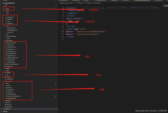Click the template segment in the breadcrumb

click(x=98, y=3)
